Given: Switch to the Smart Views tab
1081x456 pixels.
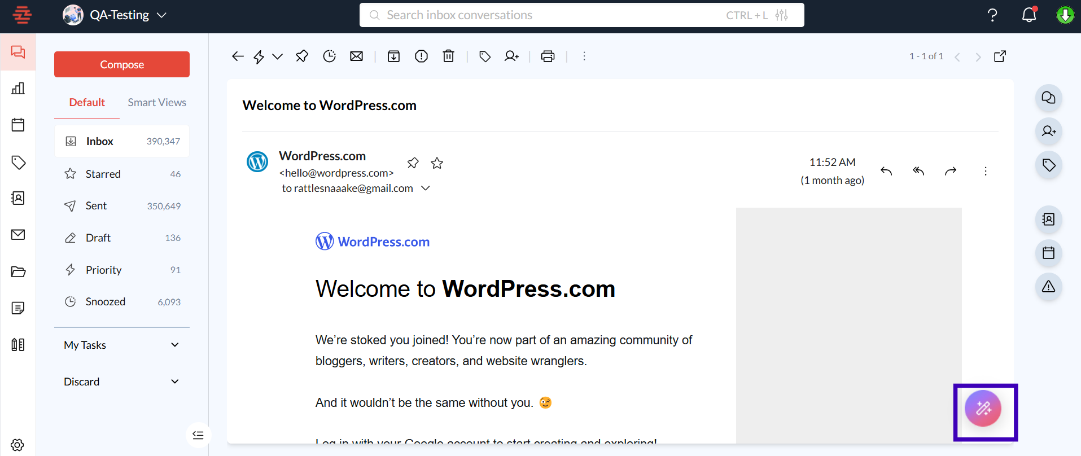Looking at the screenshot, I should (157, 102).
